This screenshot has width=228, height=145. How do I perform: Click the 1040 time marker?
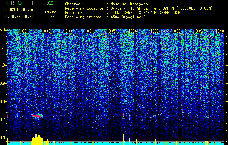tap(220, 31)
